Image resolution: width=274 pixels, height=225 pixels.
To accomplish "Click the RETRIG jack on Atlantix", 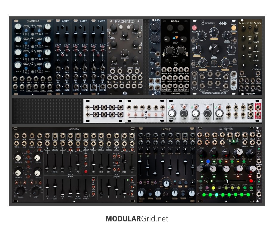I will pos(32,136).
